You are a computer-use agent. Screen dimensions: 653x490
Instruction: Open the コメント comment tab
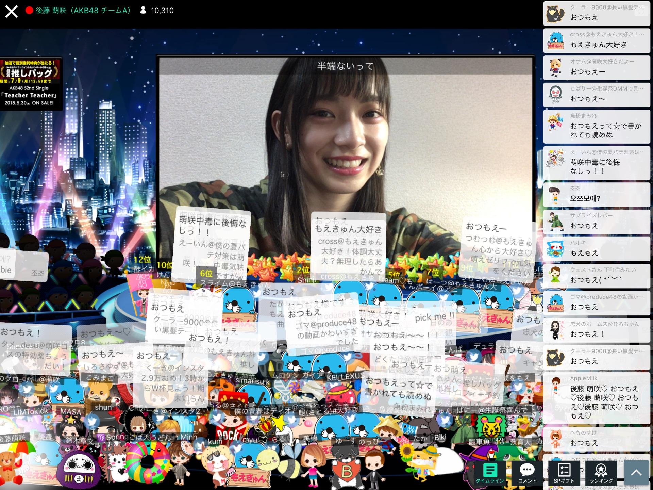[527, 473]
